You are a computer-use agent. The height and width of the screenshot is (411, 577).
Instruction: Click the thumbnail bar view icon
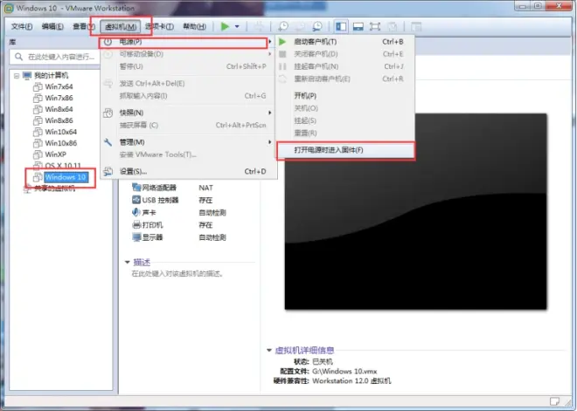(x=358, y=26)
